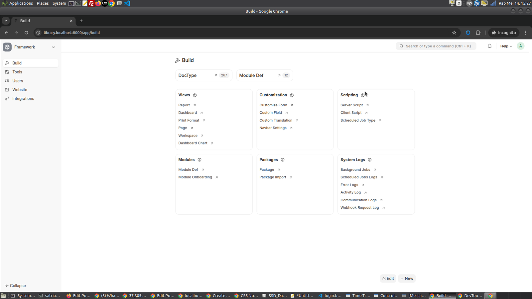The width and height of the screenshot is (532, 299).
Task: Open the Help dropdown menu
Action: click(x=506, y=46)
